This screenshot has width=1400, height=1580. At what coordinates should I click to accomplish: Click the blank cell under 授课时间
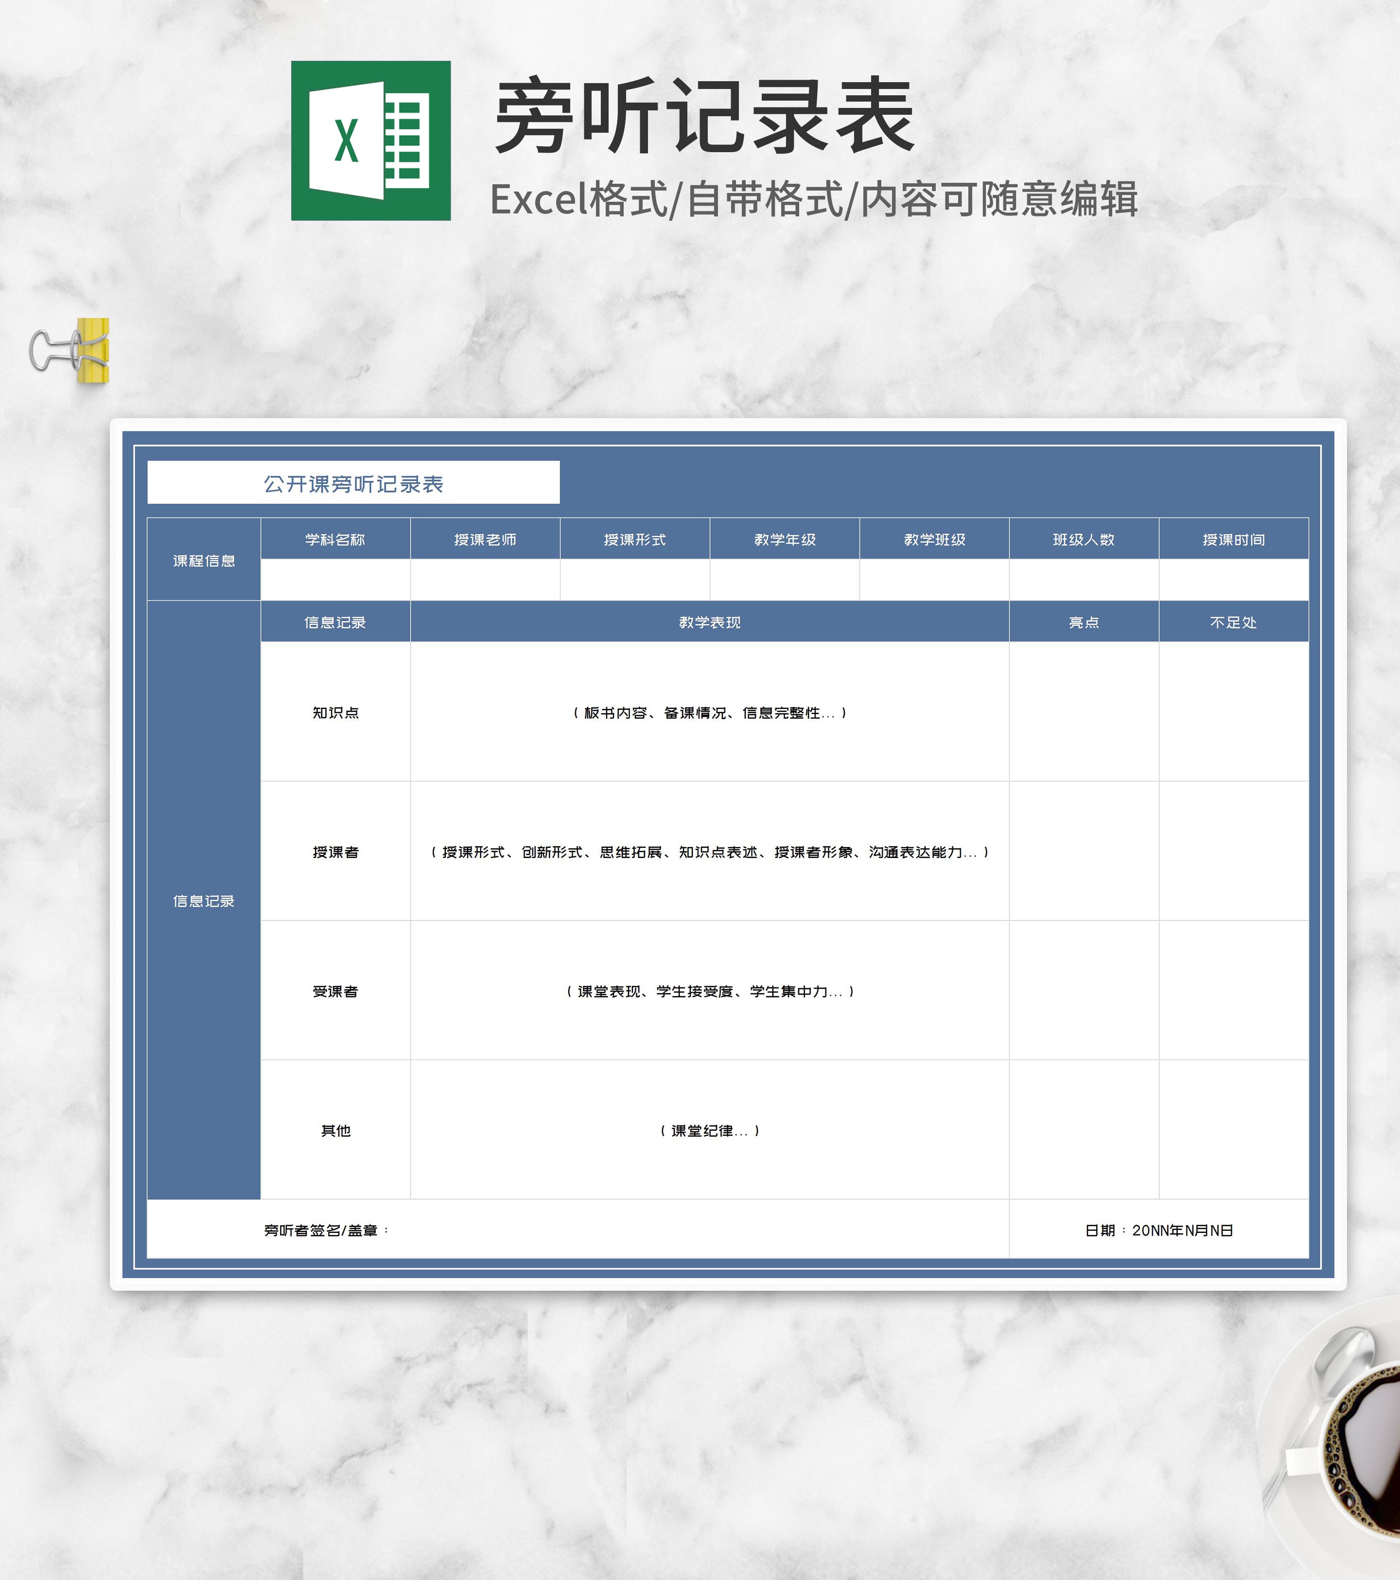pos(1233,579)
